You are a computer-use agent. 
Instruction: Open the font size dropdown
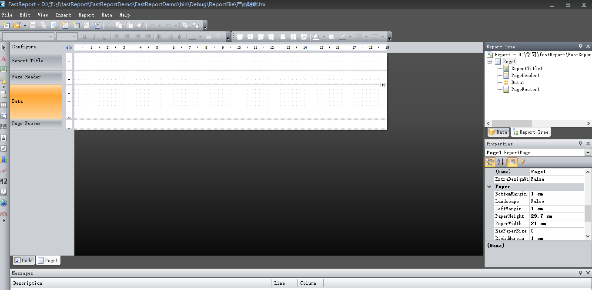pos(74,37)
